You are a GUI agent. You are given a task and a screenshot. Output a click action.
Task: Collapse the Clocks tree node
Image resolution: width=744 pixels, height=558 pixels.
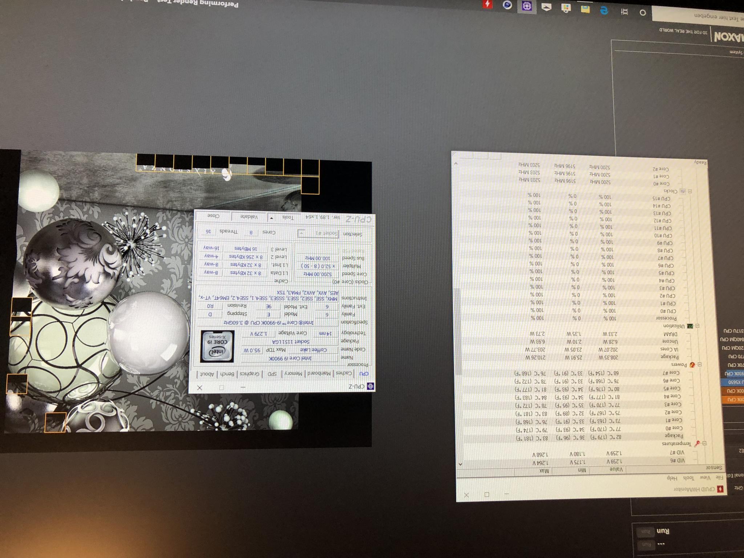pos(690,191)
